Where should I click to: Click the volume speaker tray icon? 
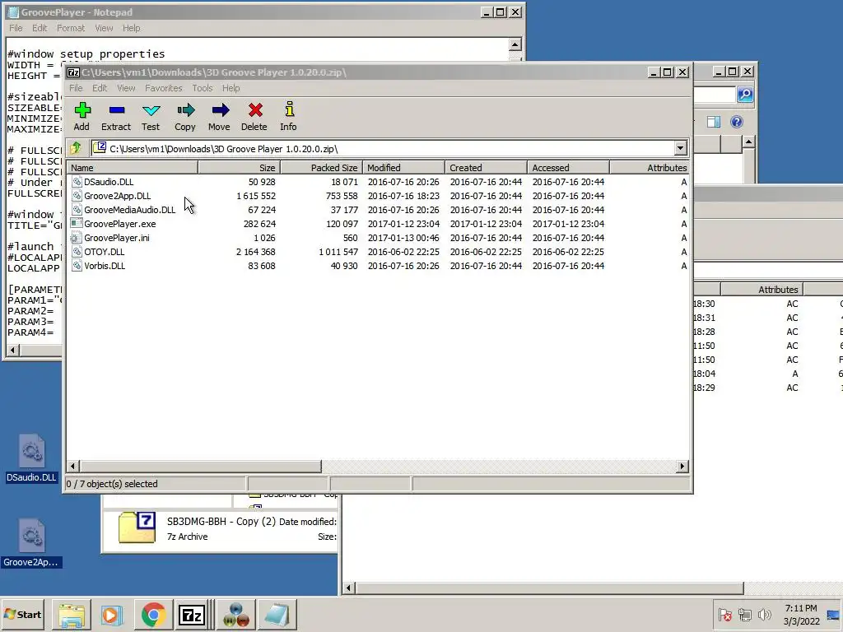[x=764, y=614]
